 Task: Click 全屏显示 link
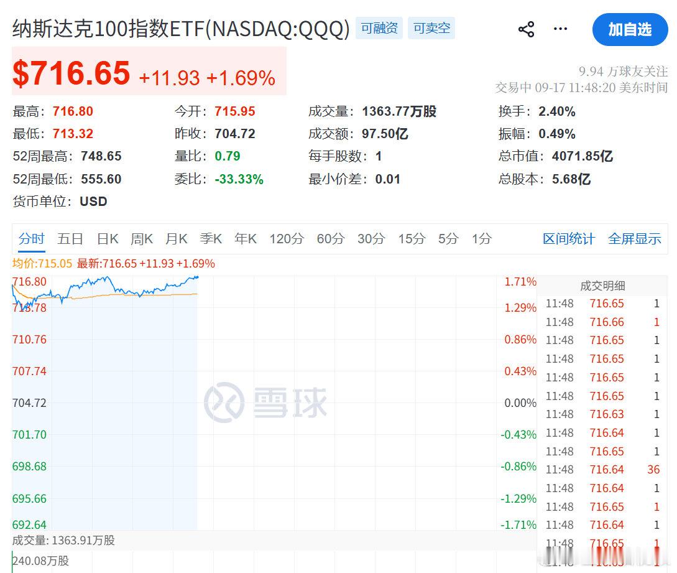[634, 238]
